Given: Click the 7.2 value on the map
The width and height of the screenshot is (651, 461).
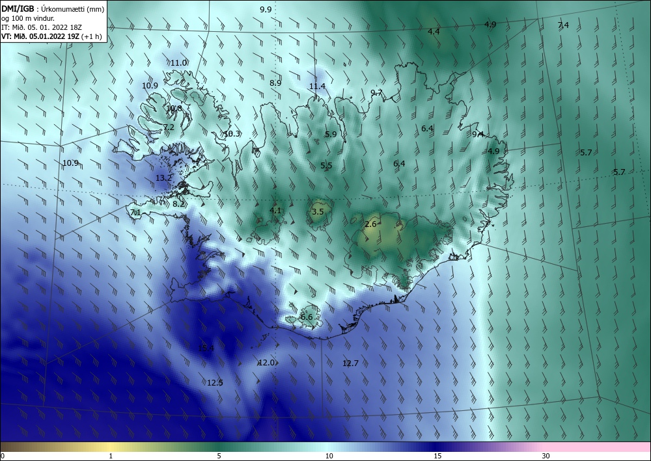Looking at the screenshot, I should (x=169, y=127).
